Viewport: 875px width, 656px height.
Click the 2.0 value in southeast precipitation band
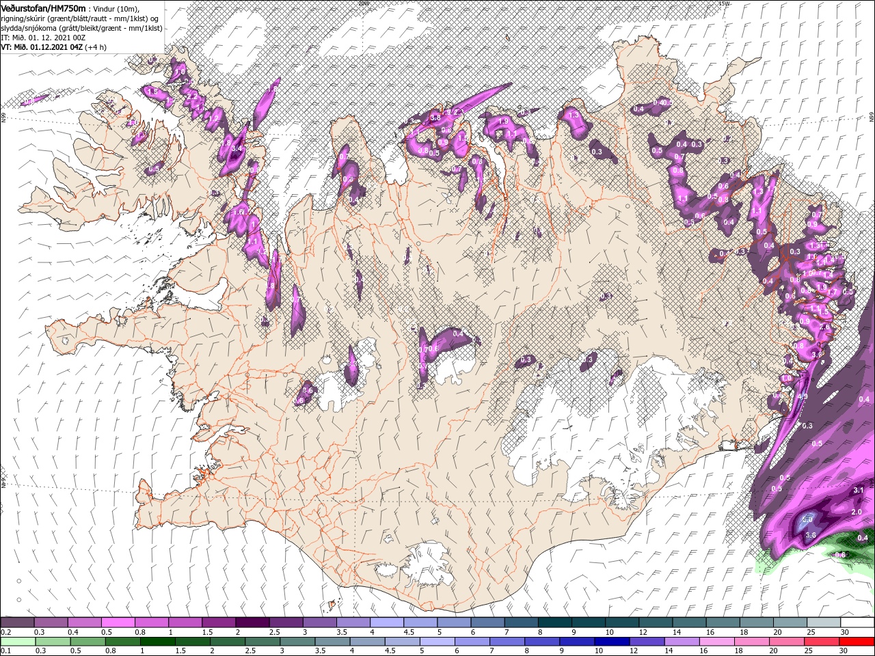(856, 512)
